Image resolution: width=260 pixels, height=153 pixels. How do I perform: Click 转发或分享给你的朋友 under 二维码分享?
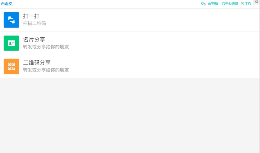point(46,70)
